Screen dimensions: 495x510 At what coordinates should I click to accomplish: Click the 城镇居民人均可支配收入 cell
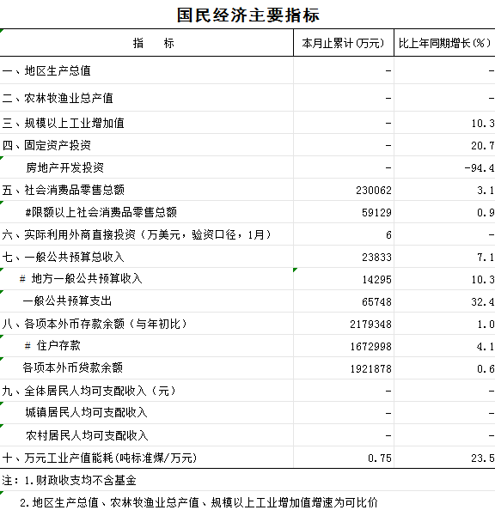point(147,413)
